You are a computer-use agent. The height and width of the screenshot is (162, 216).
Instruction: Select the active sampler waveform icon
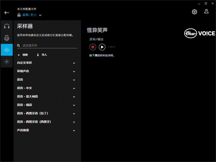[x=6, y=50]
